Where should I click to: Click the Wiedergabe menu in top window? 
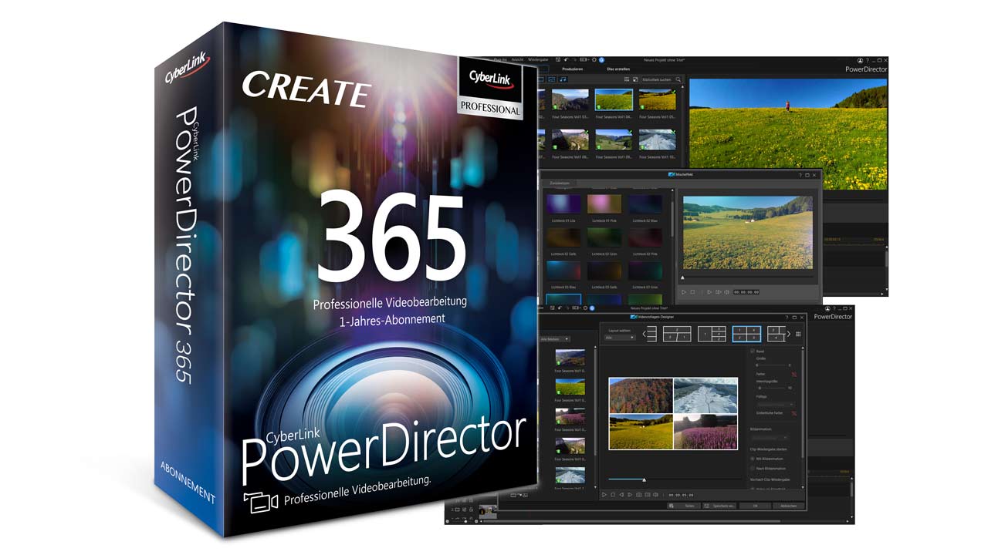[x=537, y=59]
